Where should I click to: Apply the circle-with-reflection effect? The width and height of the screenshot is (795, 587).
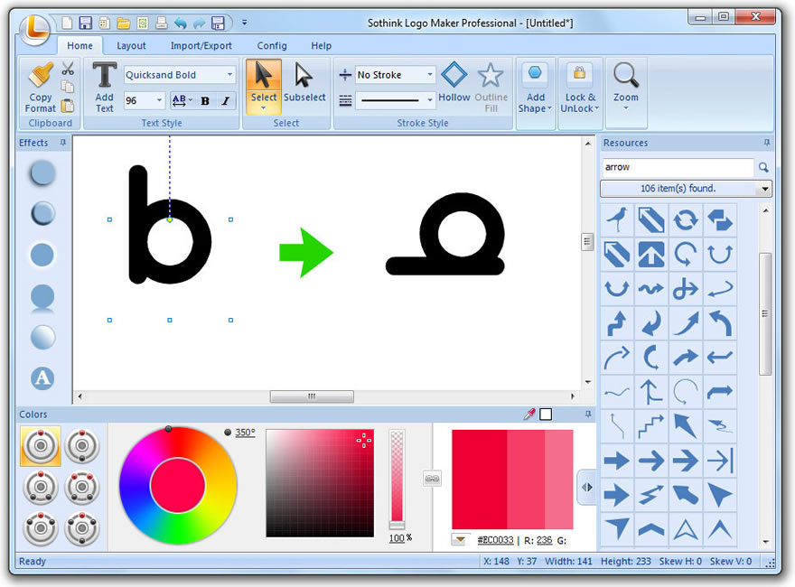tap(42, 297)
